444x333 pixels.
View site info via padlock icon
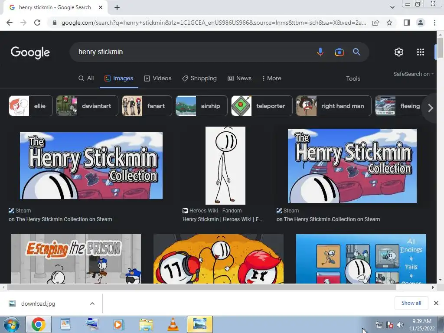pyautogui.click(x=55, y=23)
